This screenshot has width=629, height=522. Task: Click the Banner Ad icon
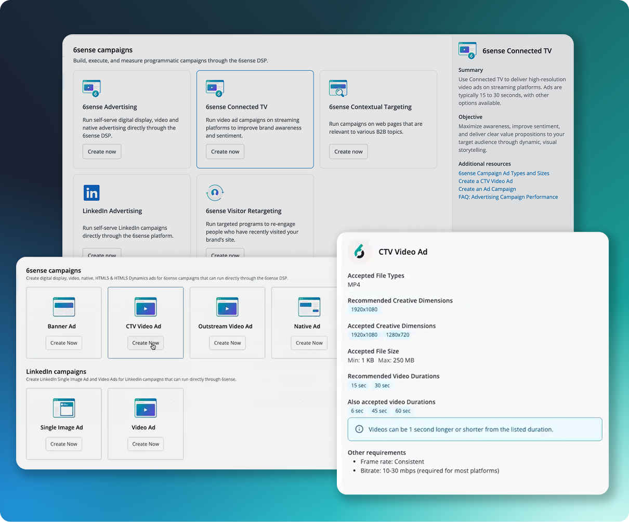(x=64, y=307)
